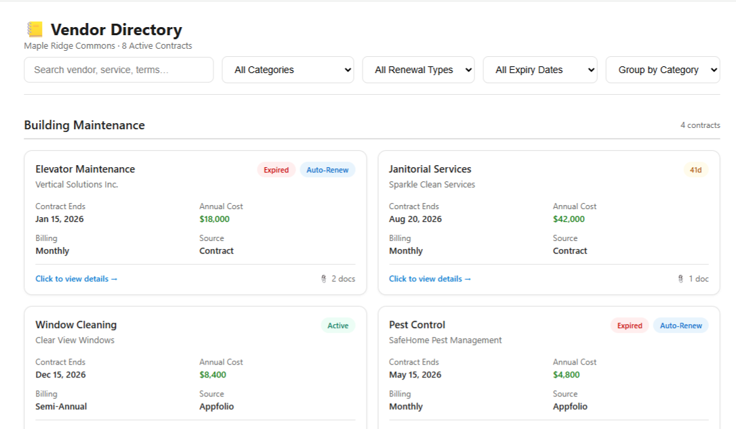Click the Vendor Directory page title

point(117,30)
